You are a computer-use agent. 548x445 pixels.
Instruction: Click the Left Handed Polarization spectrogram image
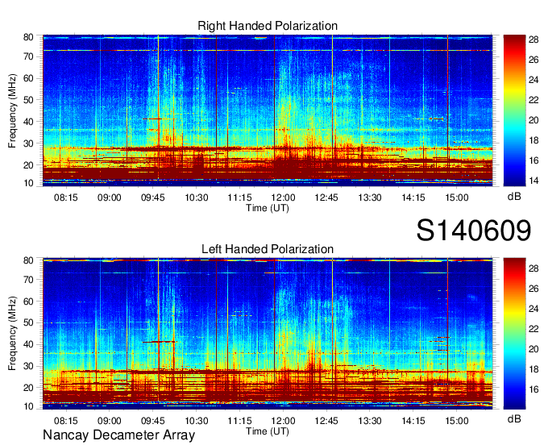click(x=268, y=334)
